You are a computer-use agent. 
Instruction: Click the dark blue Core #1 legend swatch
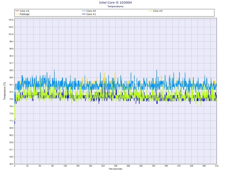pos(84,14)
